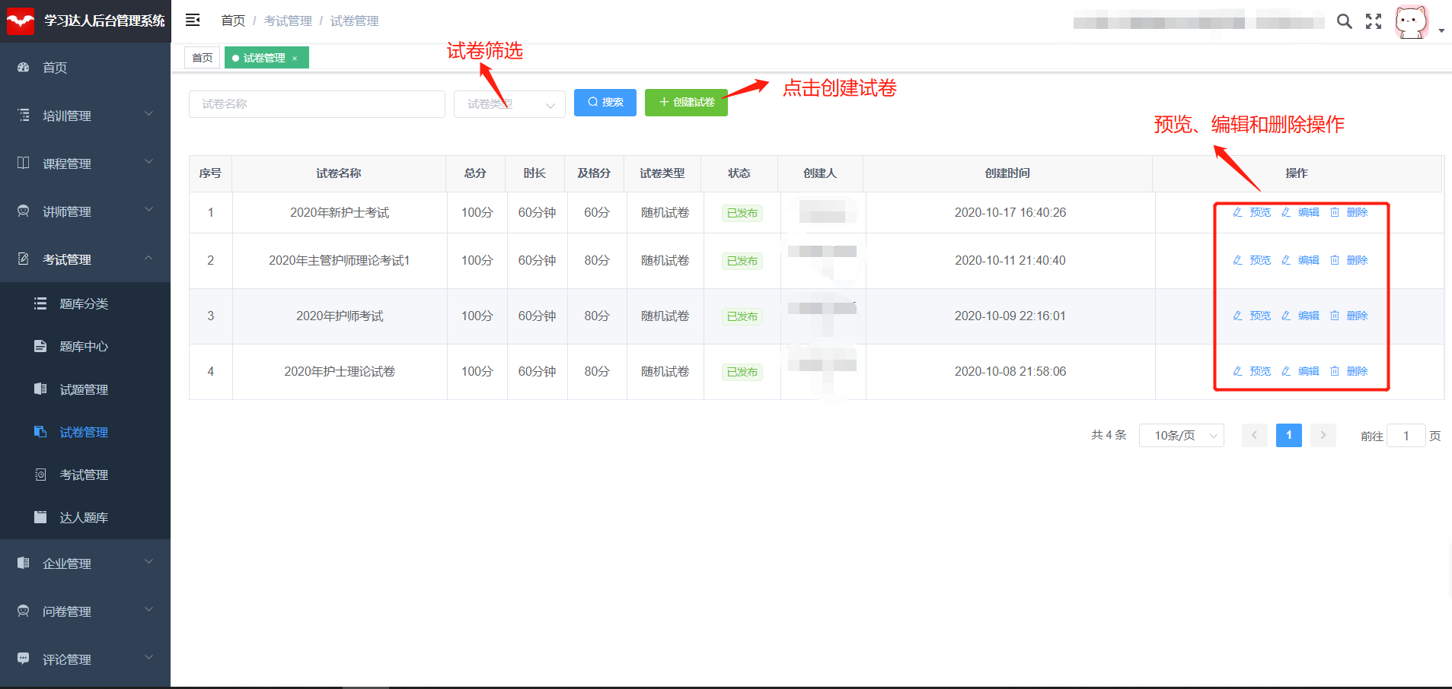Screen dimensions: 1452x689
Task: Select 题库中心 in the sidebar submenu
Action: coord(84,347)
